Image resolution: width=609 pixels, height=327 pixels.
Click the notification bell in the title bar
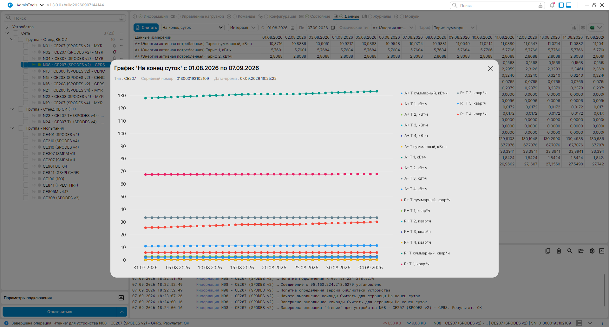[552, 5]
